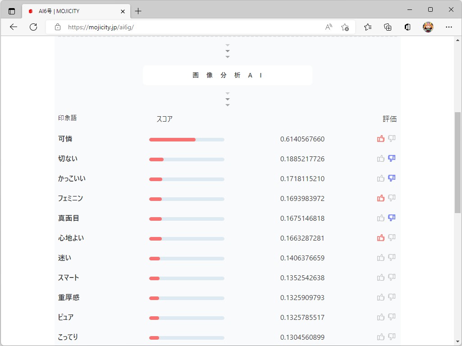
Task: Click the 可憐 score progress bar
Action: pos(186,139)
